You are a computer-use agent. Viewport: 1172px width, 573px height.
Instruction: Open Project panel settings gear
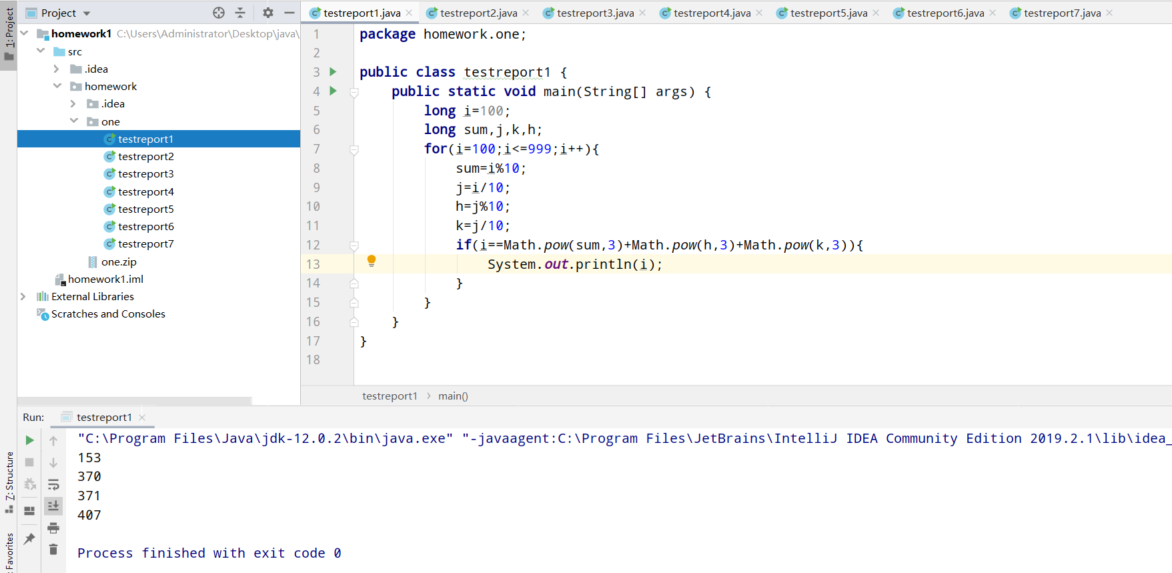[x=268, y=13]
